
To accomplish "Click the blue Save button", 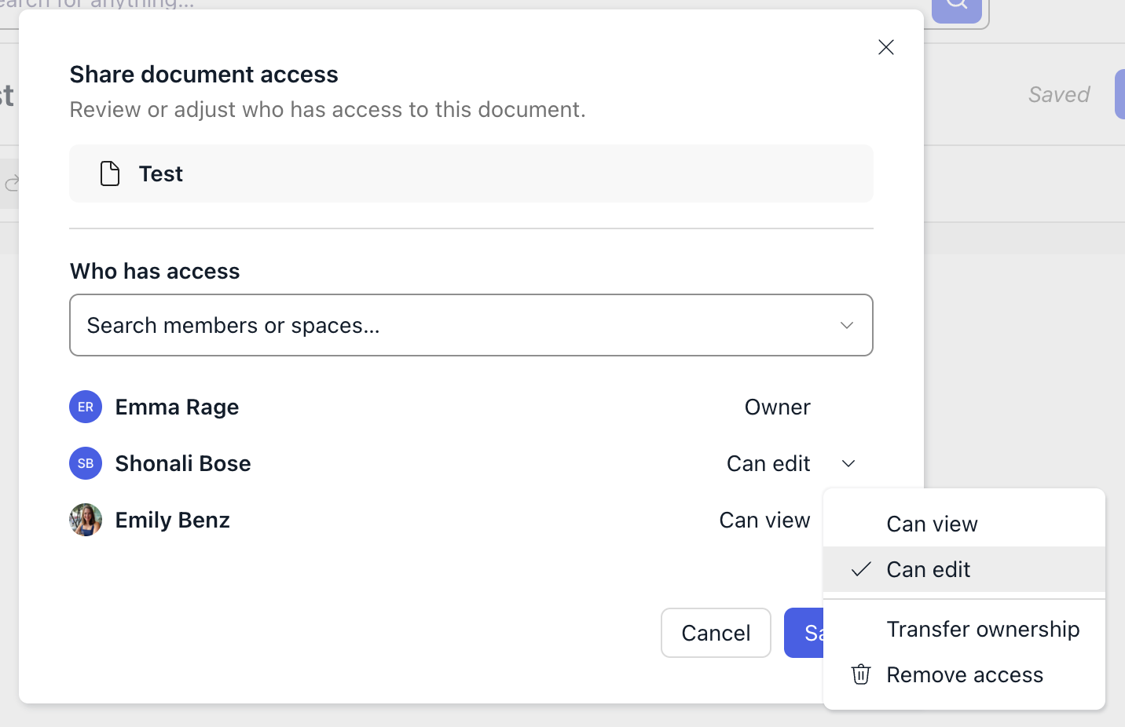I will (x=804, y=633).
